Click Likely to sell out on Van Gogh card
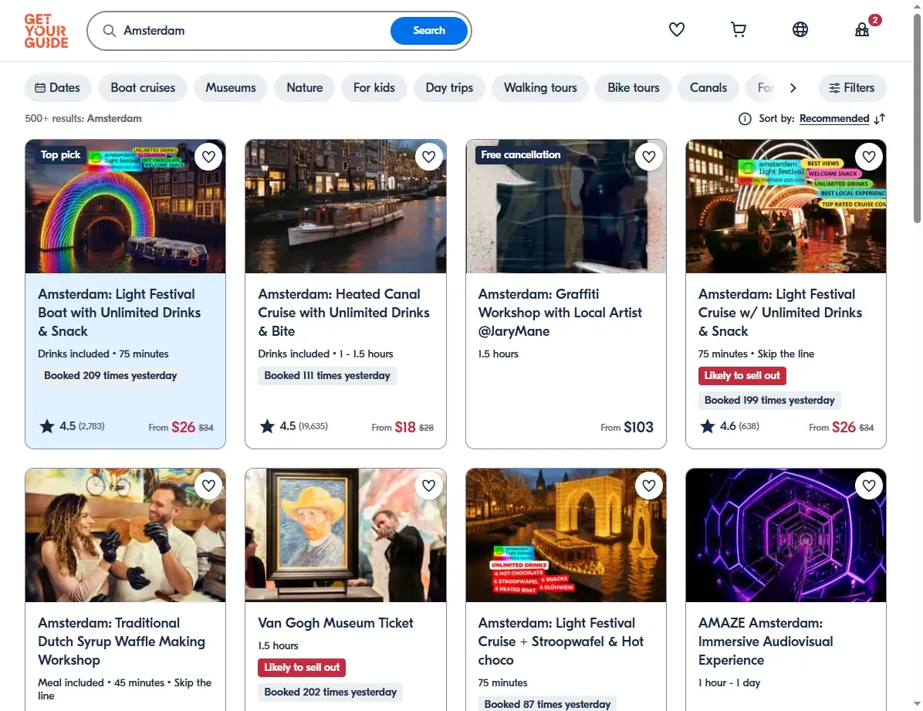 302,668
